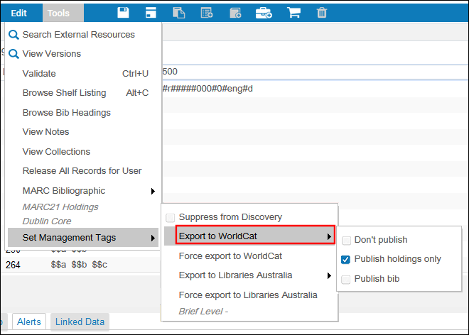Click the shopping cart order icon
The image size is (469, 335).
[x=293, y=13]
